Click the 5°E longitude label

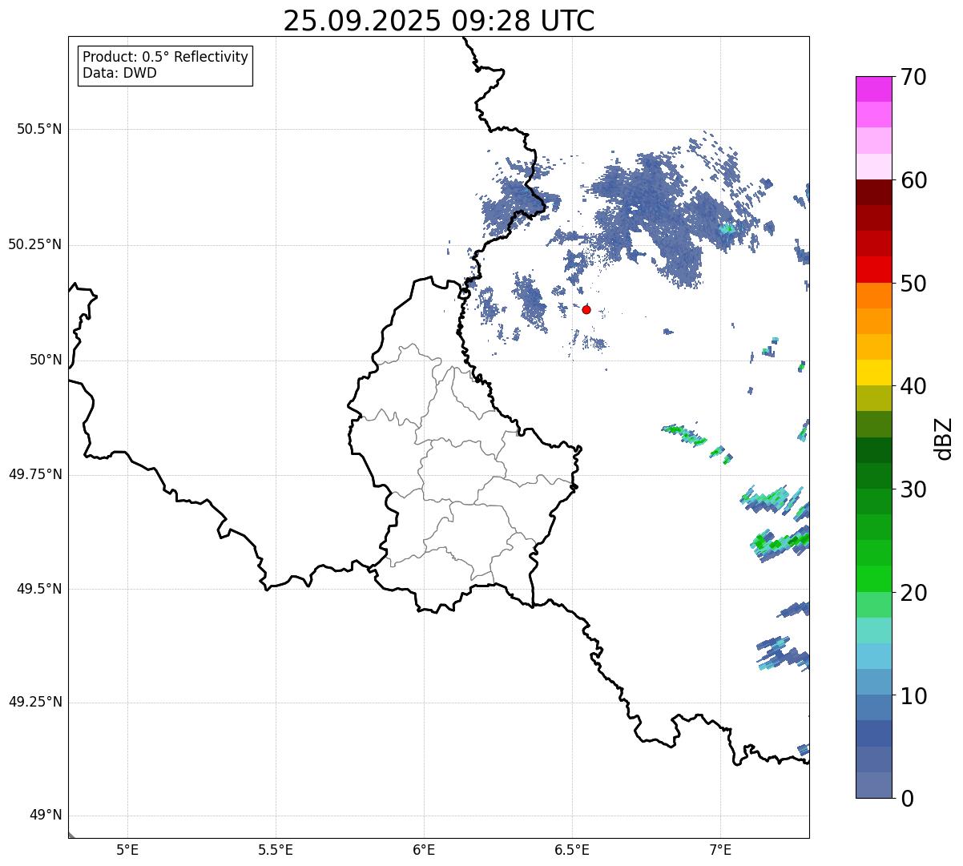(x=127, y=849)
